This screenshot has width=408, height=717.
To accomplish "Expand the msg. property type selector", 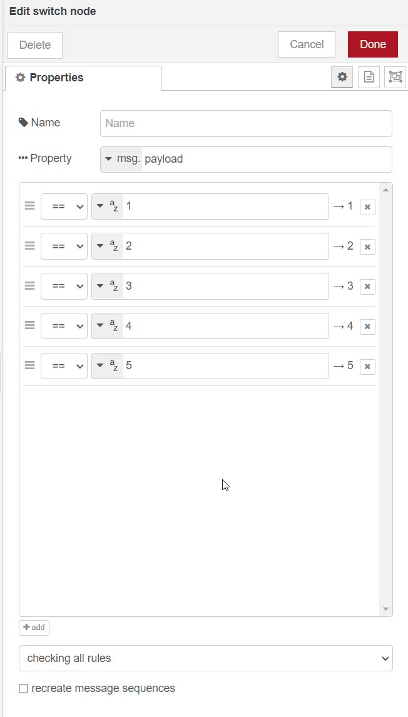I will (121, 159).
